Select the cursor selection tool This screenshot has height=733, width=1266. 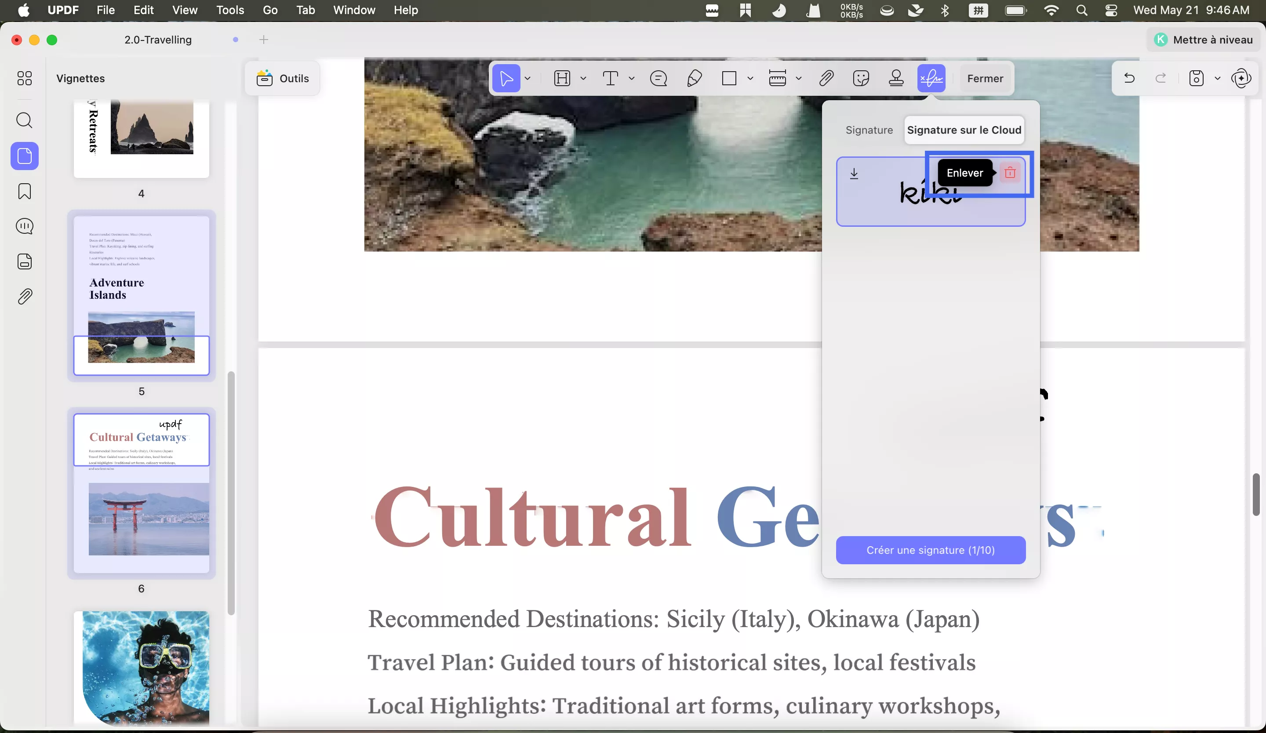tap(506, 78)
